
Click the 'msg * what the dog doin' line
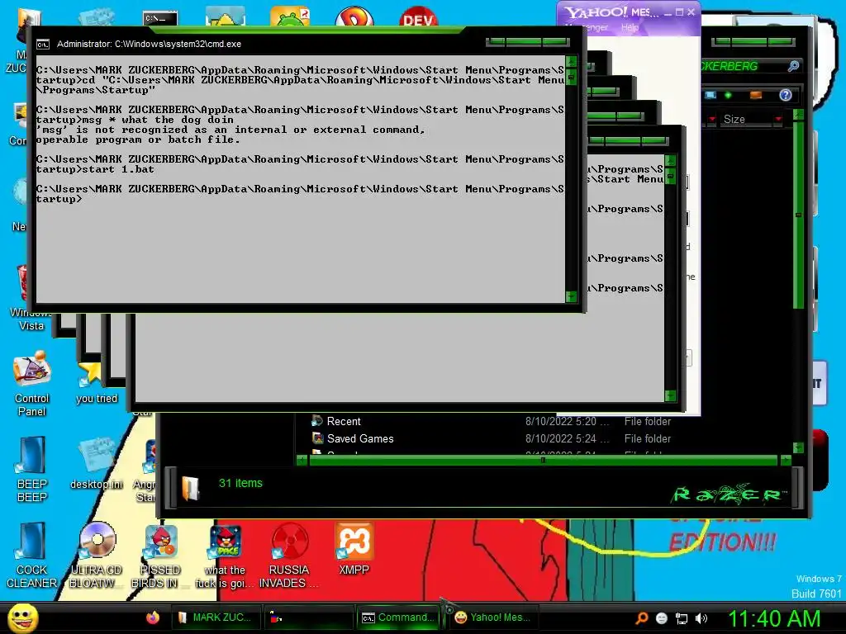158,120
